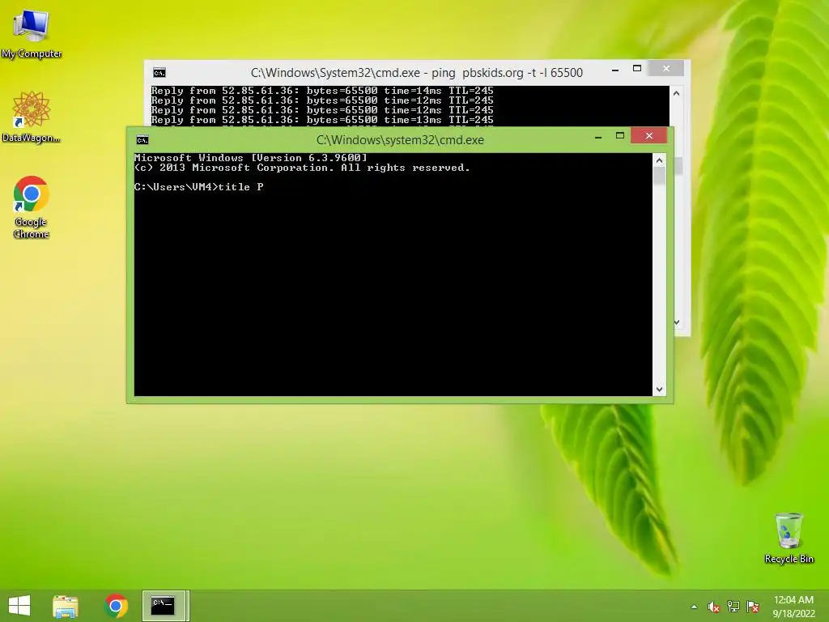The image size is (829, 622).
Task: Show hidden system tray icons
Action: tap(694, 607)
